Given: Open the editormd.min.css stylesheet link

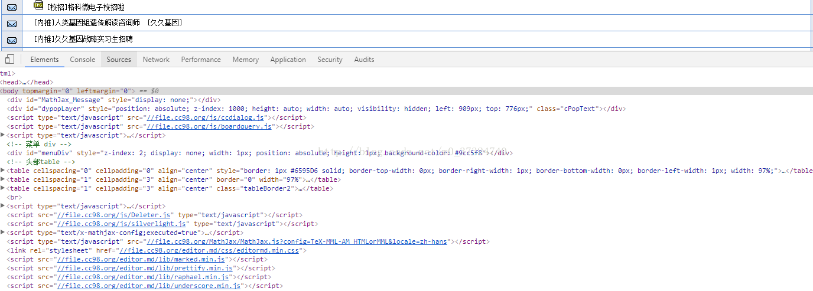Looking at the screenshot, I should point(210,250).
